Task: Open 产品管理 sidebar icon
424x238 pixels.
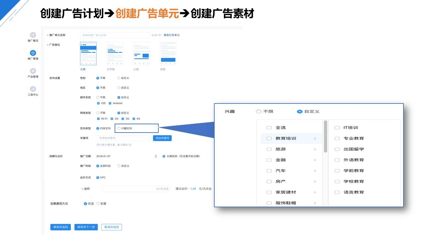Action: click(x=33, y=71)
